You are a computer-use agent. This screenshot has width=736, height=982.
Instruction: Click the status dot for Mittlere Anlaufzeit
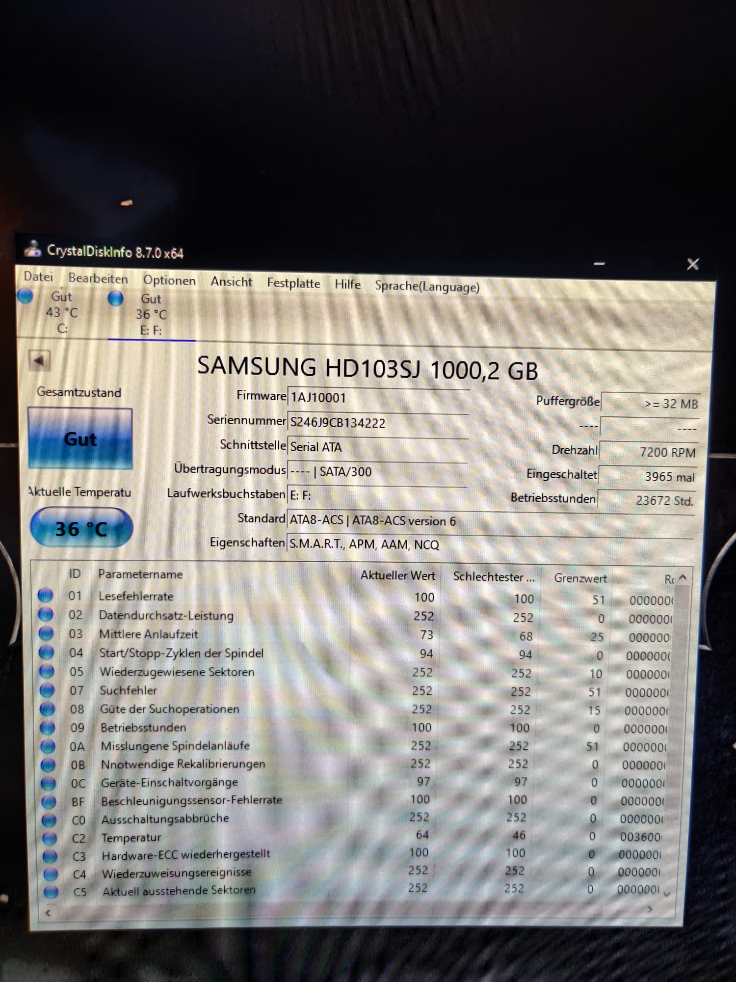(46, 633)
